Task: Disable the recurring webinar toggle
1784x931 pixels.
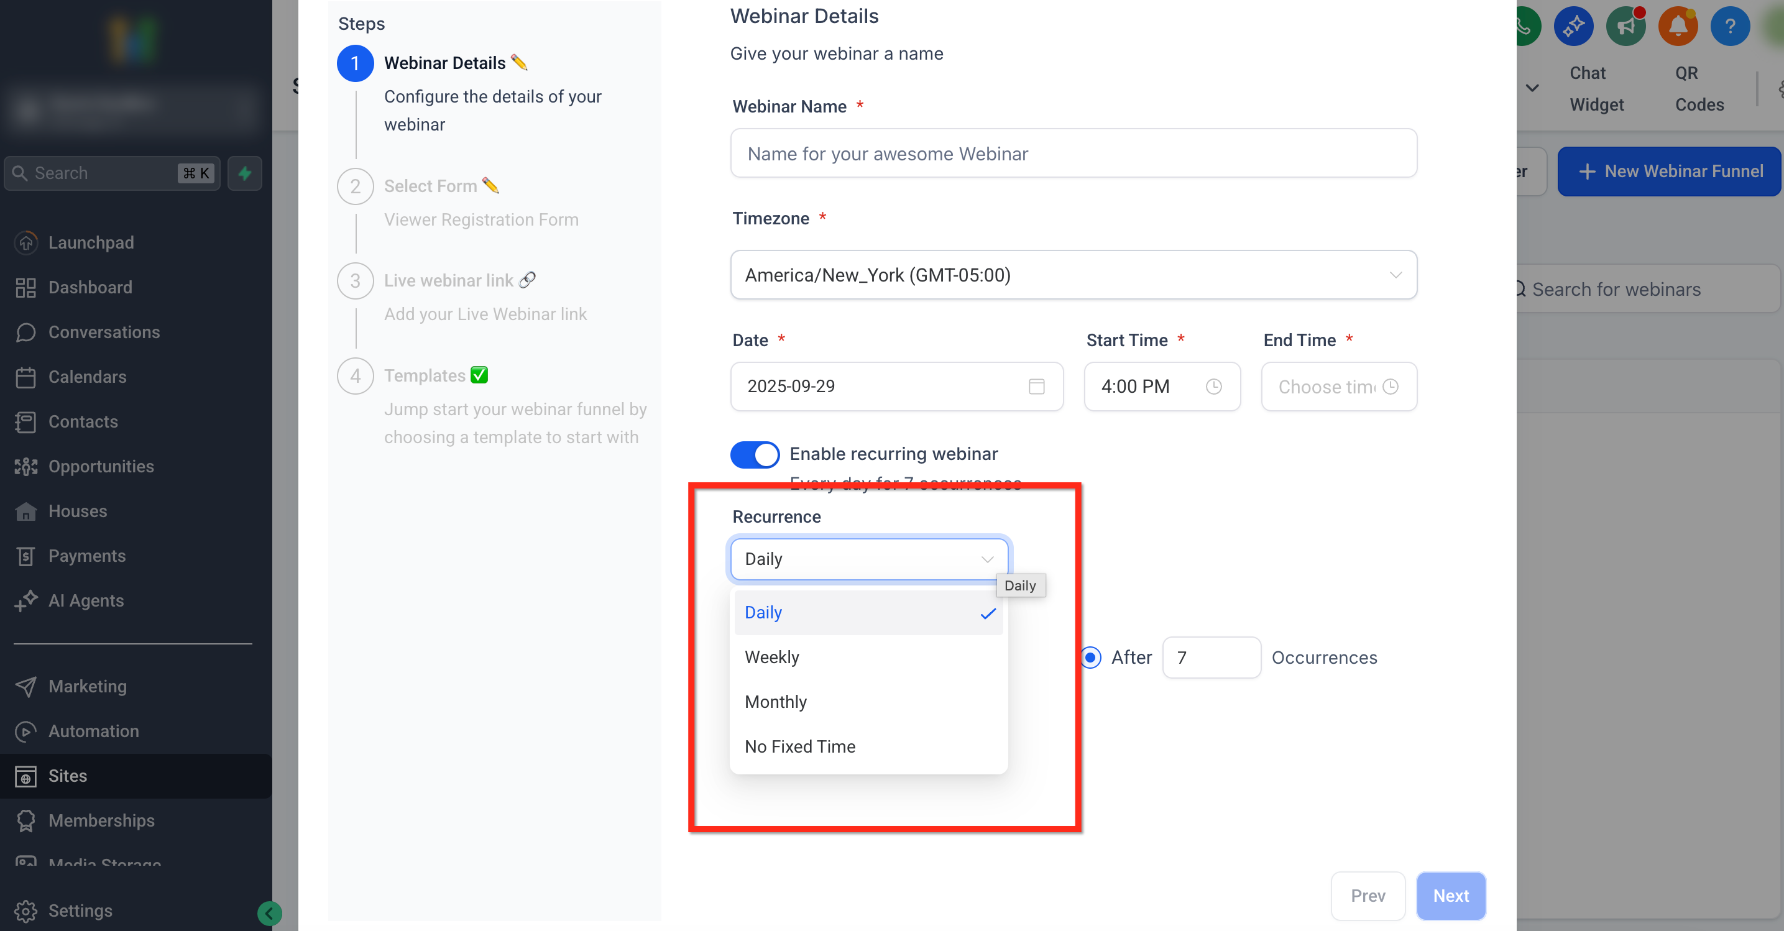Action: [754, 454]
